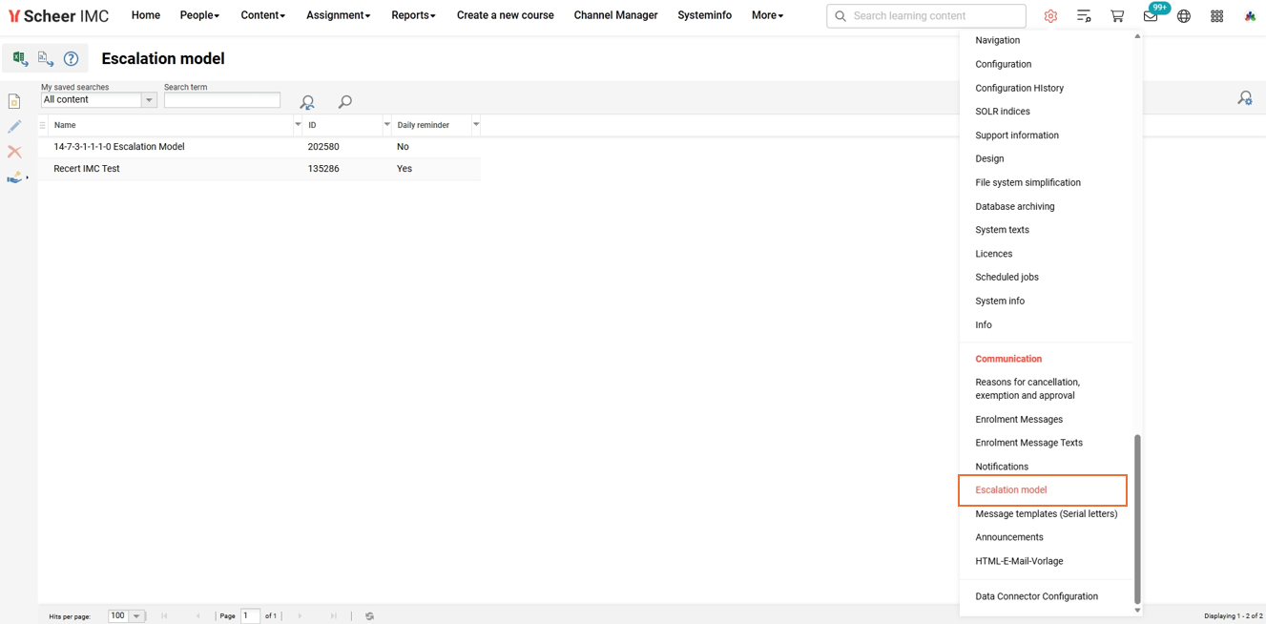Select System texts entry
Screen dimensions: 1266x624
1002,230
